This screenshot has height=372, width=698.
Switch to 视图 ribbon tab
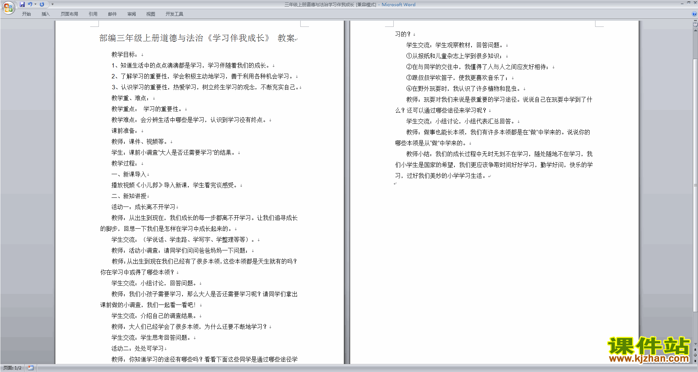coord(151,14)
